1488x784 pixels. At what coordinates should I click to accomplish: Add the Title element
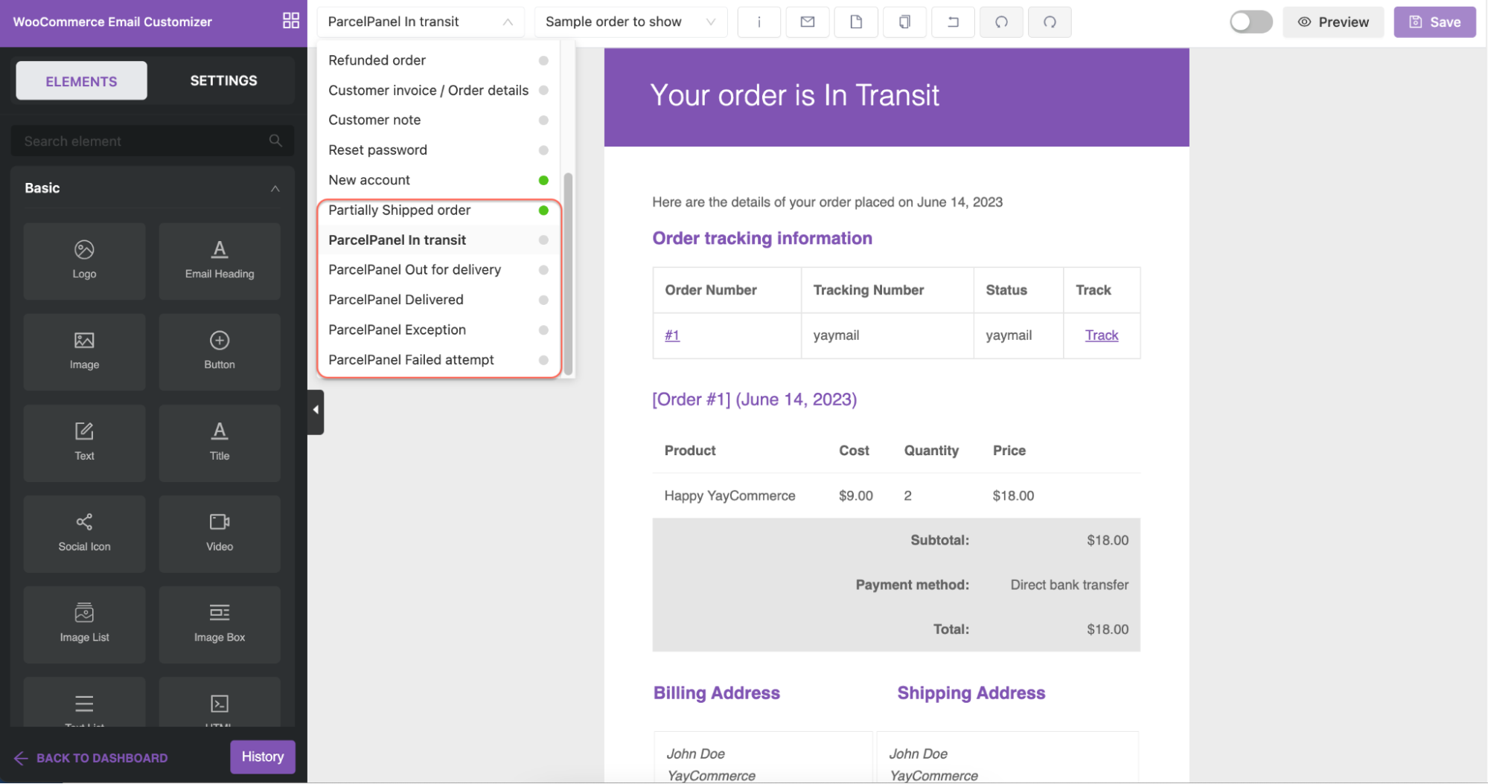pos(220,443)
